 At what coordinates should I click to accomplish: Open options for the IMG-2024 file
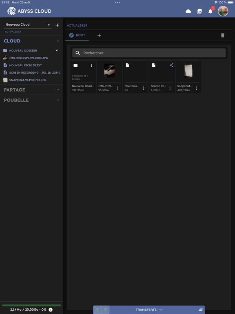pyautogui.click(x=117, y=88)
